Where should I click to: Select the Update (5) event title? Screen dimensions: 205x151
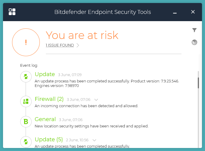pos(49,140)
